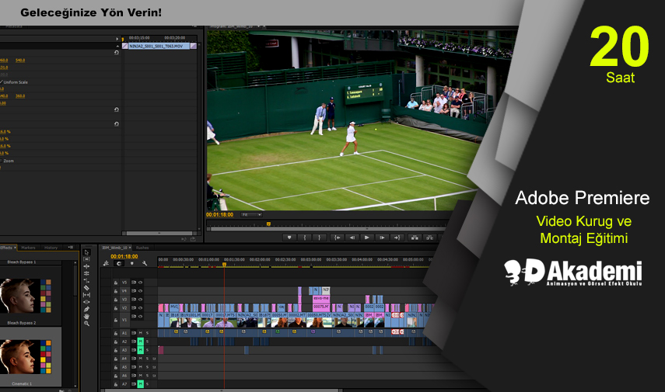The height and width of the screenshot is (392, 665).
Task: Toggle lock on track A1
Action: coord(115,333)
